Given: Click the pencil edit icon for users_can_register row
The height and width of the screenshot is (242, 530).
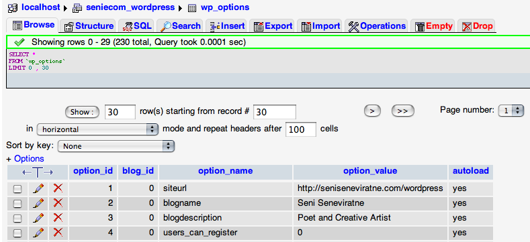Looking at the screenshot, I should point(38,233).
